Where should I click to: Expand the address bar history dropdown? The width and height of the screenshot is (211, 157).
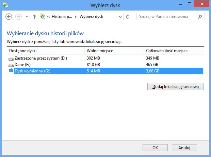coord(120,17)
